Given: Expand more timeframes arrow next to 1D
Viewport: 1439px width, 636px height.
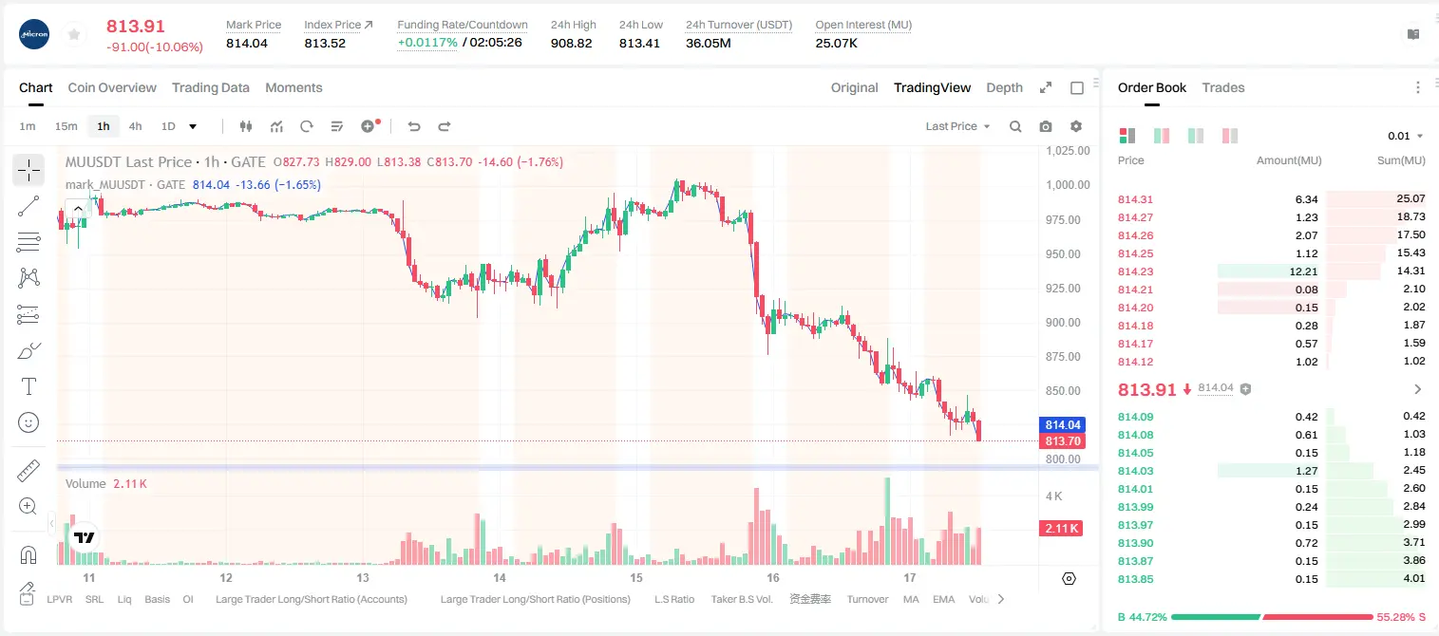Looking at the screenshot, I should tap(193, 126).
